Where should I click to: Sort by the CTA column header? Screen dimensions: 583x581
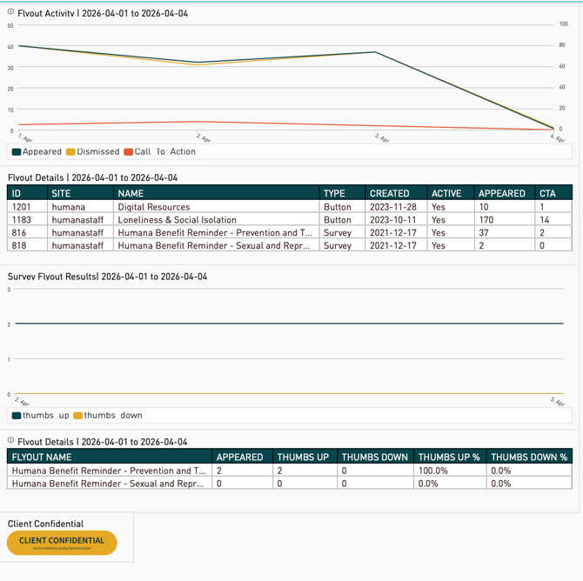(547, 193)
